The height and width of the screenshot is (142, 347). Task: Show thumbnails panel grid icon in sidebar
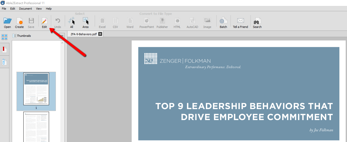[4, 37]
